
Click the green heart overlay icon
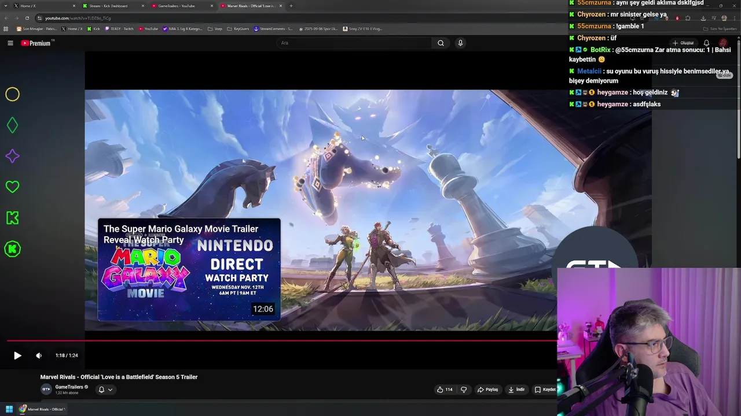[x=12, y=187]
